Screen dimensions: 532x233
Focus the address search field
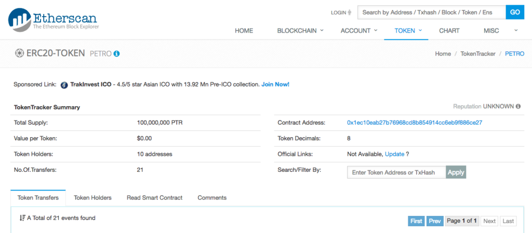[x=432, y=12]
